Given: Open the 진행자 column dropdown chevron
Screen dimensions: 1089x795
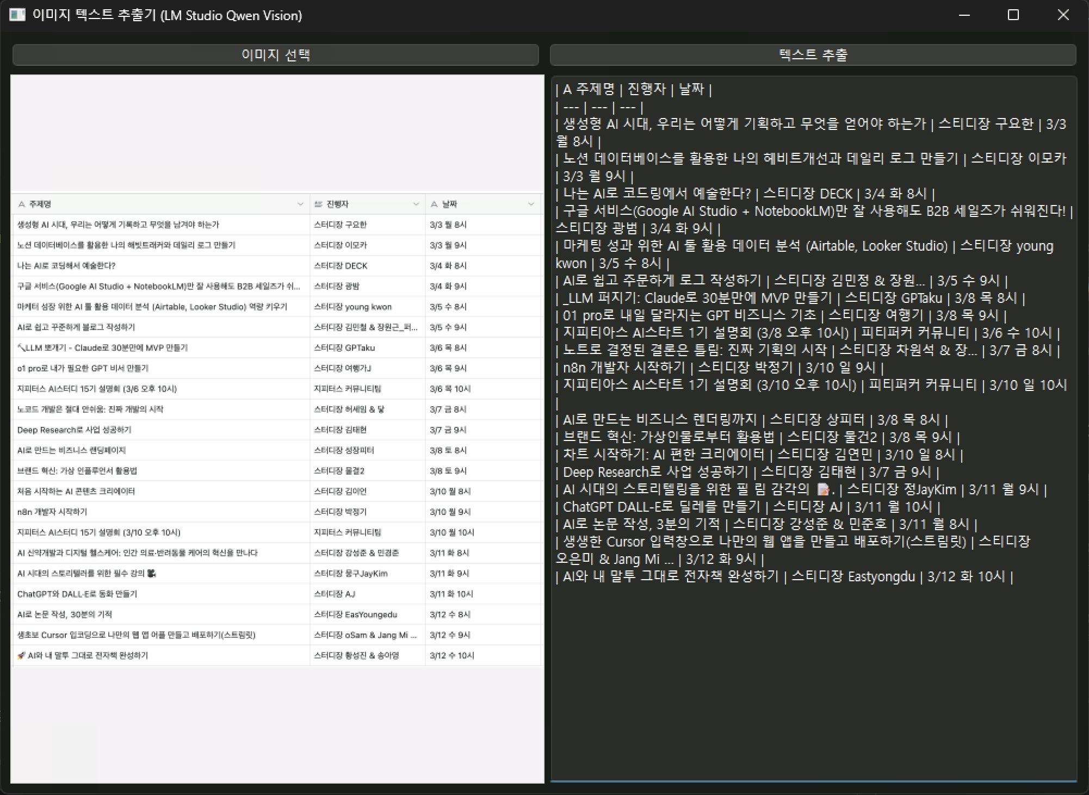Looking at the screenshot, I should [416, 204].
